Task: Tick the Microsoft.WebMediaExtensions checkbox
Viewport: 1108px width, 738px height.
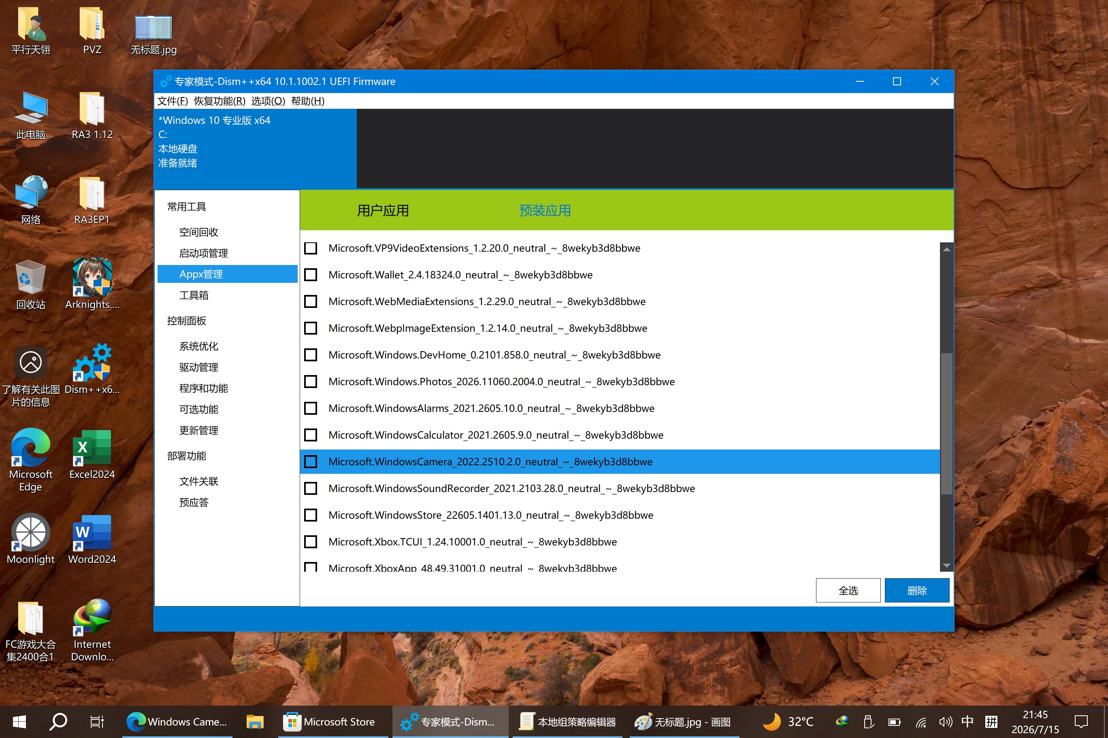Action: pyautogui.click(x=311, y=301)
